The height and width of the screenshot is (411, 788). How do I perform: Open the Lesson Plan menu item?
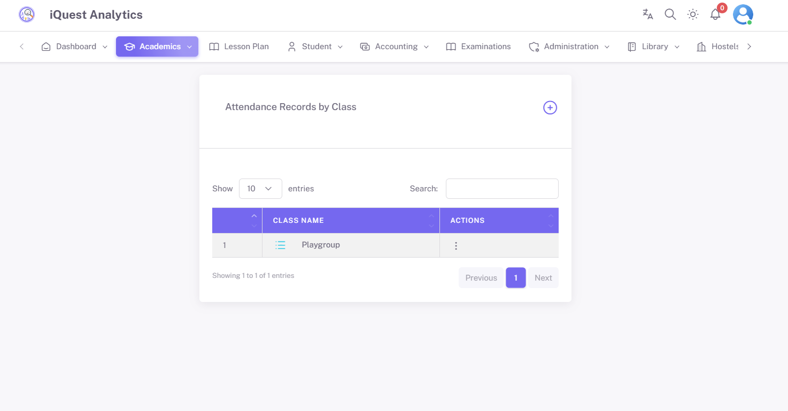point(239,46)
